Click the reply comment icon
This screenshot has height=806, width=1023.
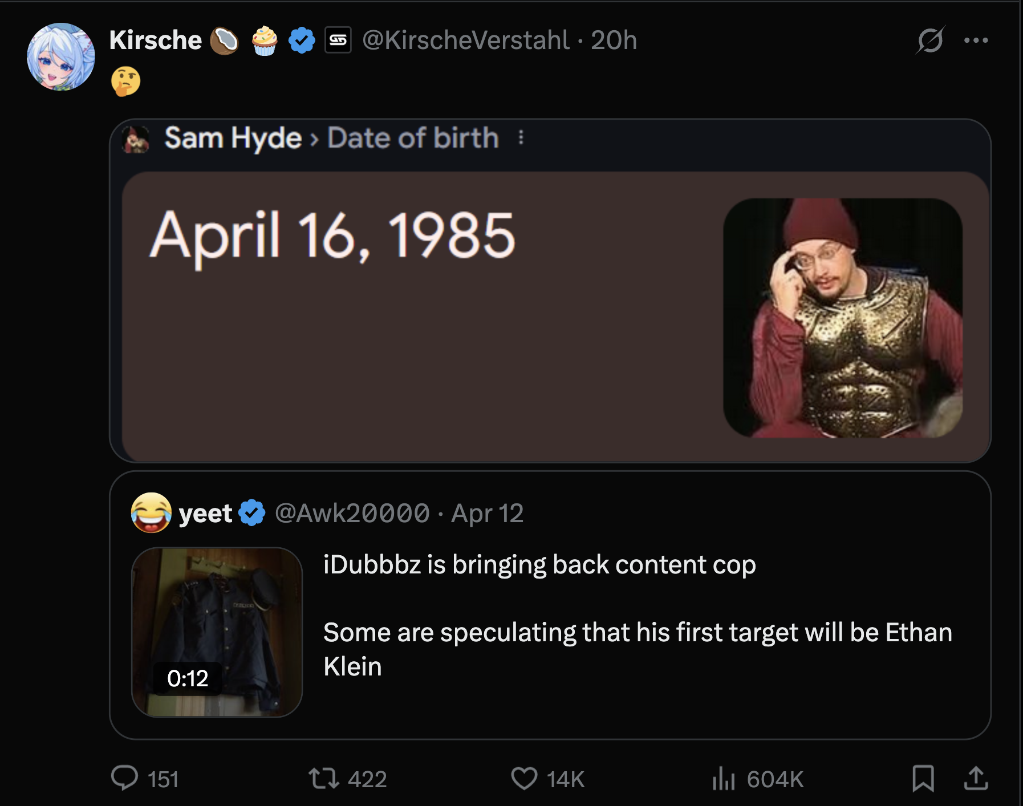coord(125,778)
